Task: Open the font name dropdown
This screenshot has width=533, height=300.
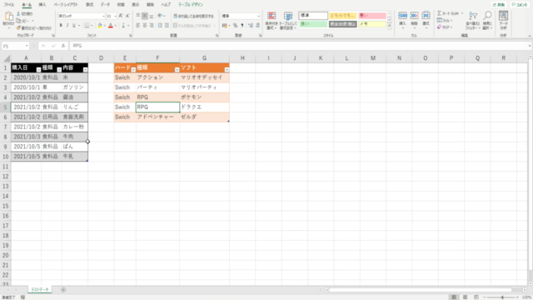Action: pos(103,16)
